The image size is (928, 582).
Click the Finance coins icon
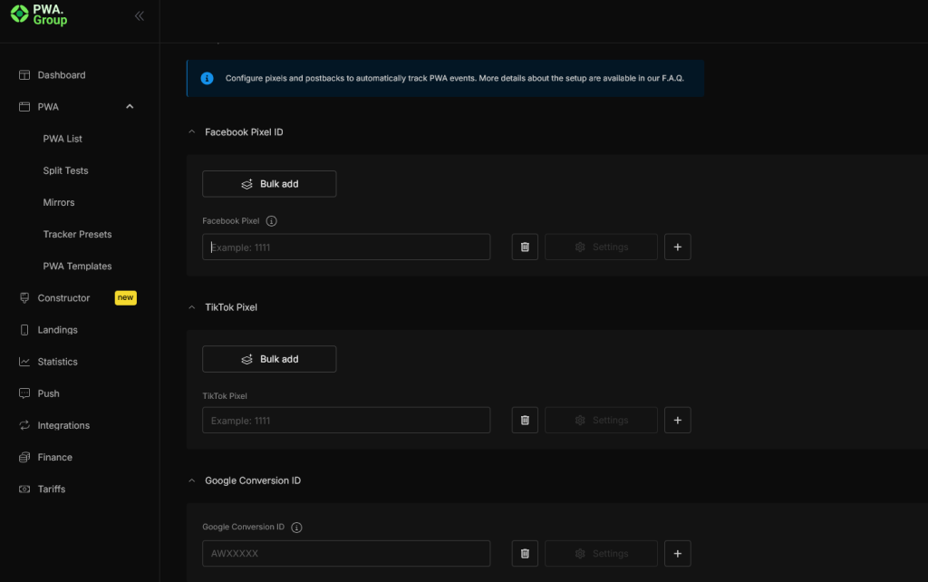(24, 457)
